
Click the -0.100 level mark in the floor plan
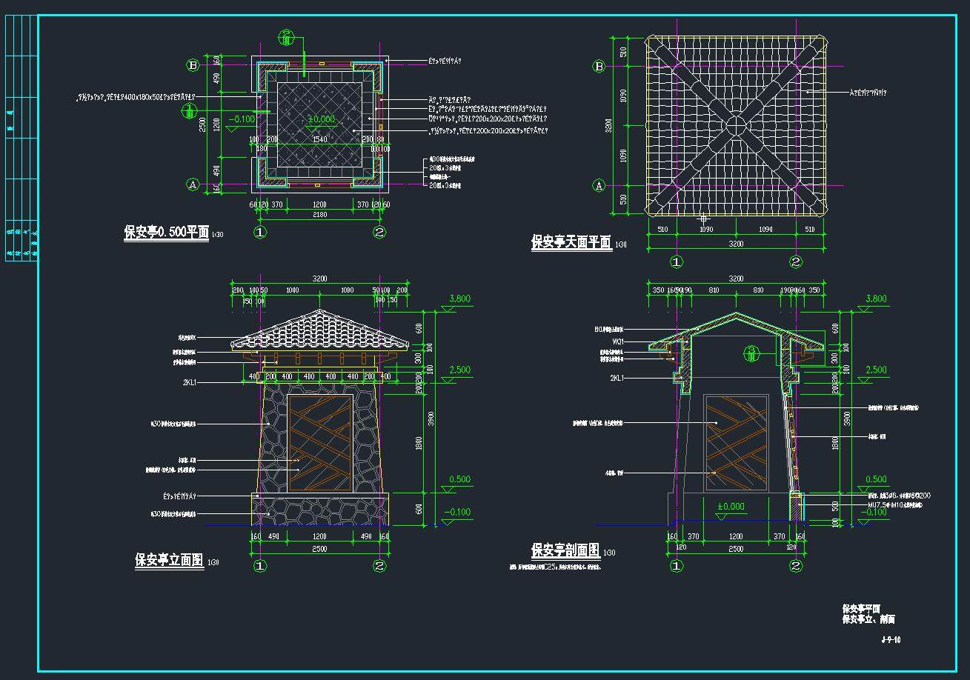(242, 119)
